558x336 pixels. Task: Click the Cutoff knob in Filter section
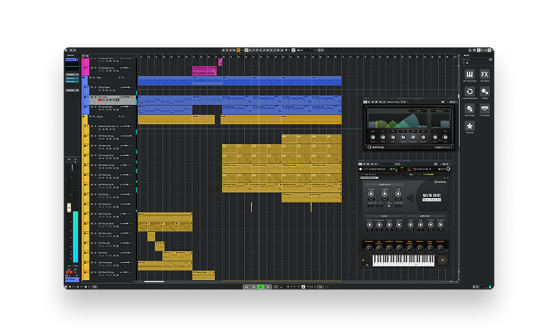pyautogui.click(x=369, y=225)
